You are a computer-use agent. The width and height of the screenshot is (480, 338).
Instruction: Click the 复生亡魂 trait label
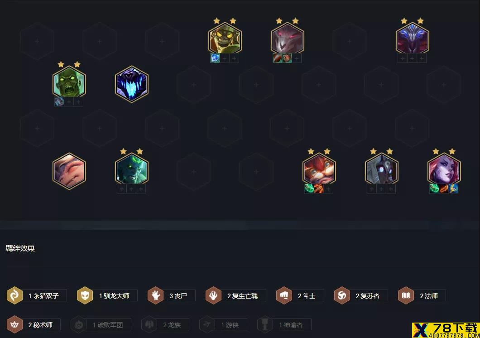[242, 296]
